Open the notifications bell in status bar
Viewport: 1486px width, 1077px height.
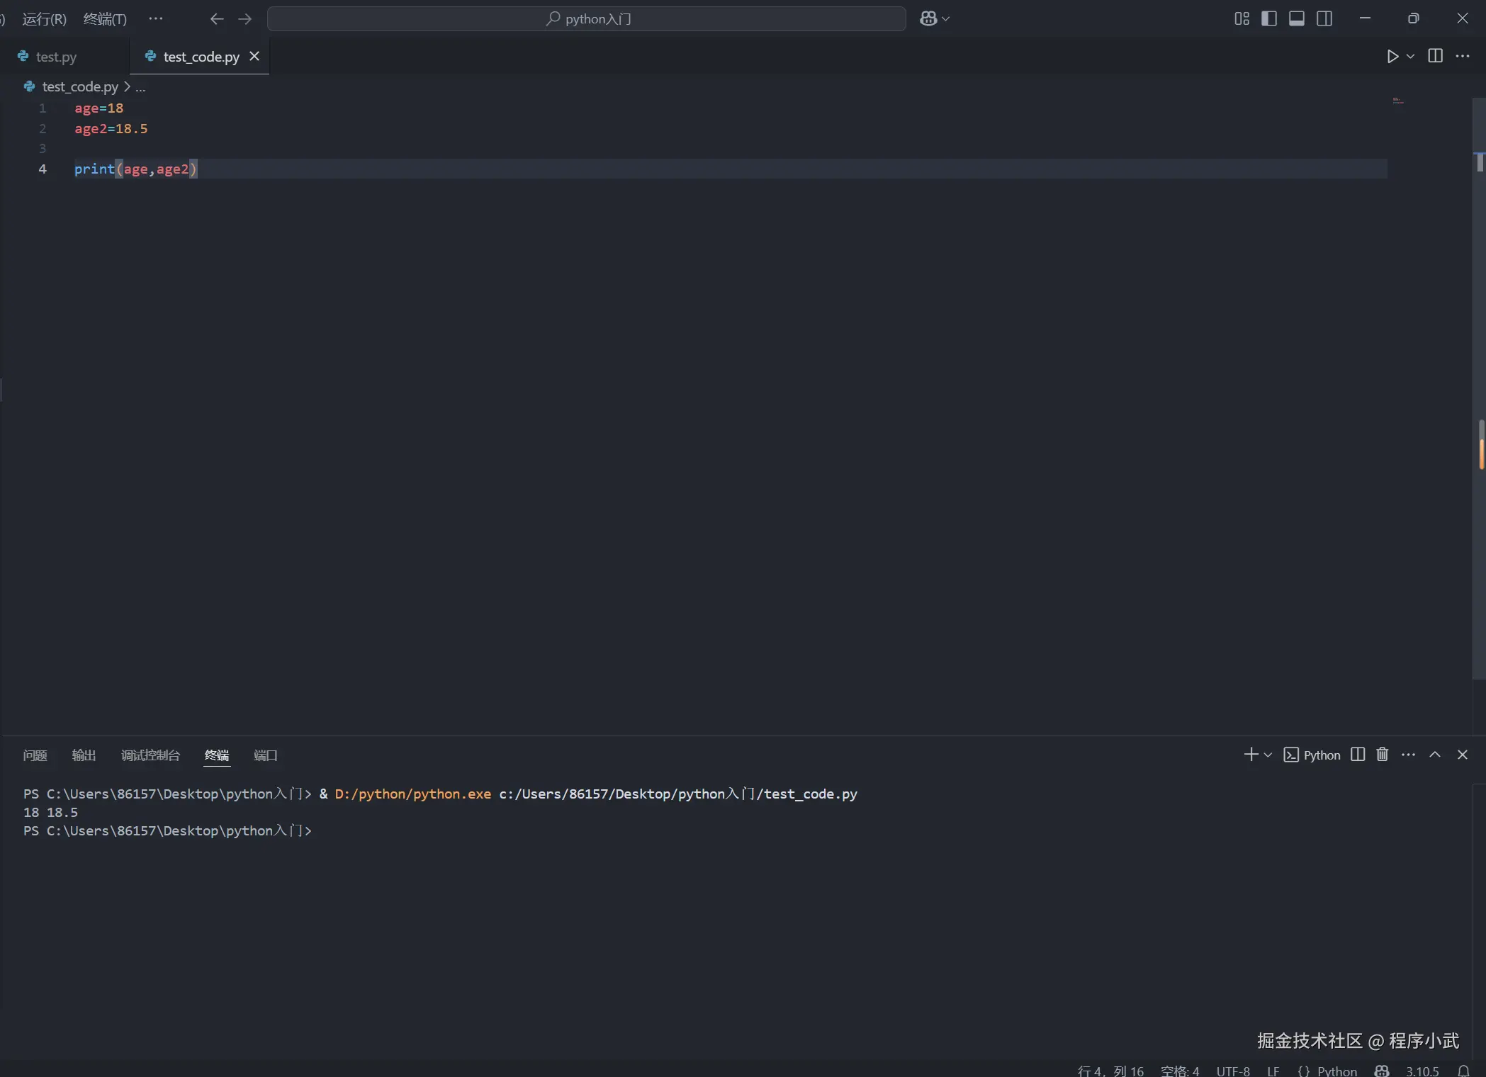coord(1463,1071)
